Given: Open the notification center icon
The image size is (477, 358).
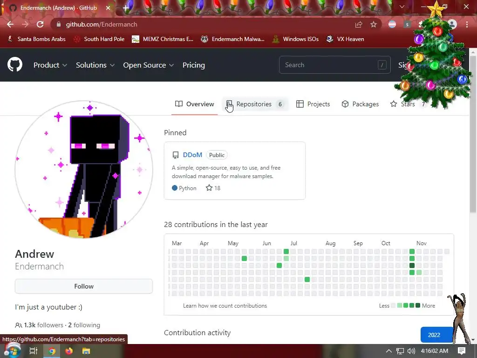Looking at the screenshot, I should tap(462, 351).
